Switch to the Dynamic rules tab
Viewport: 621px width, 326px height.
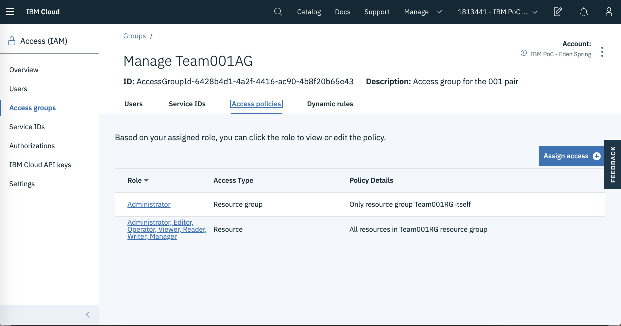pyautogui.click(x=330, y=104)
